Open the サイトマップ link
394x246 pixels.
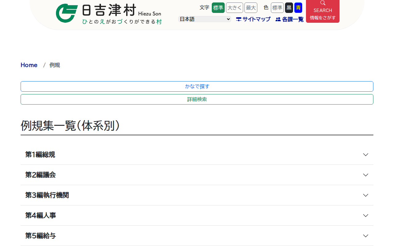pyautogui.click(x=253, y=19)
